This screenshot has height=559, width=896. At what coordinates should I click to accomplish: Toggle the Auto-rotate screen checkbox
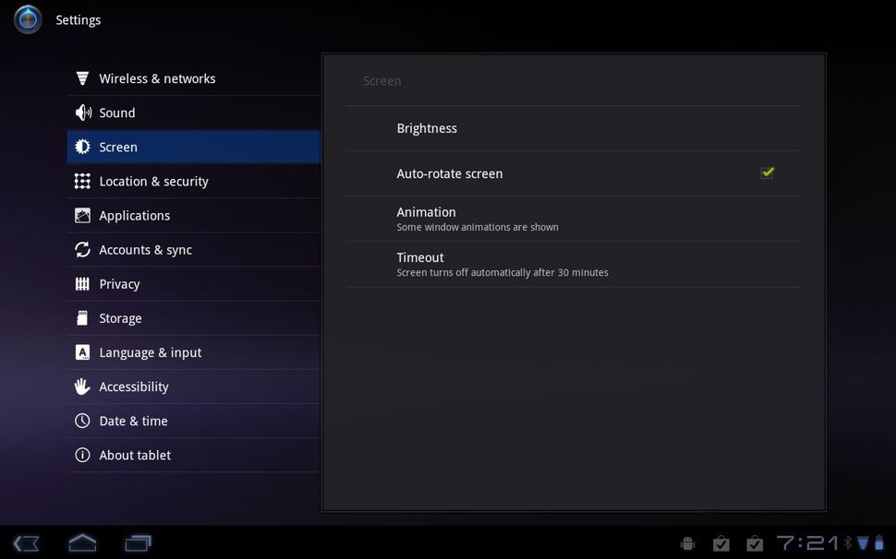767,172
